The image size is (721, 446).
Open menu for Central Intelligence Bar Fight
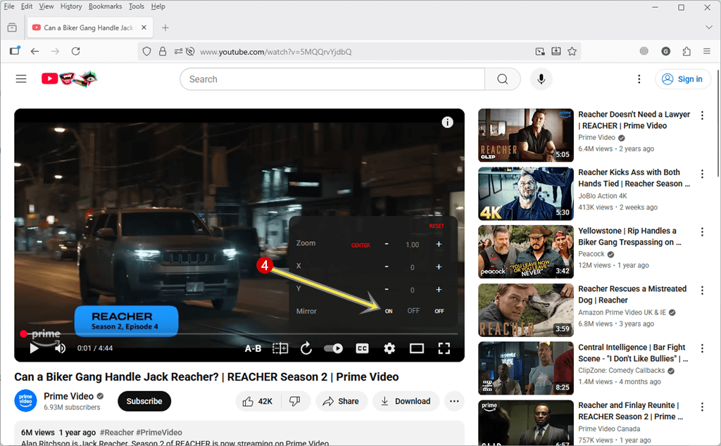click(702, 348)
